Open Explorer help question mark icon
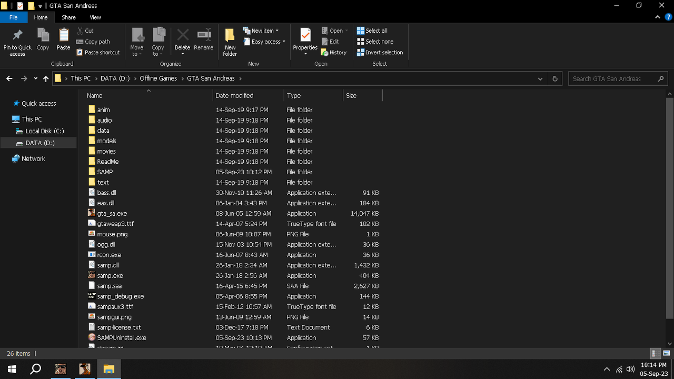The height and width of the screenshot is (379, 674). click(x=668, y=17)
